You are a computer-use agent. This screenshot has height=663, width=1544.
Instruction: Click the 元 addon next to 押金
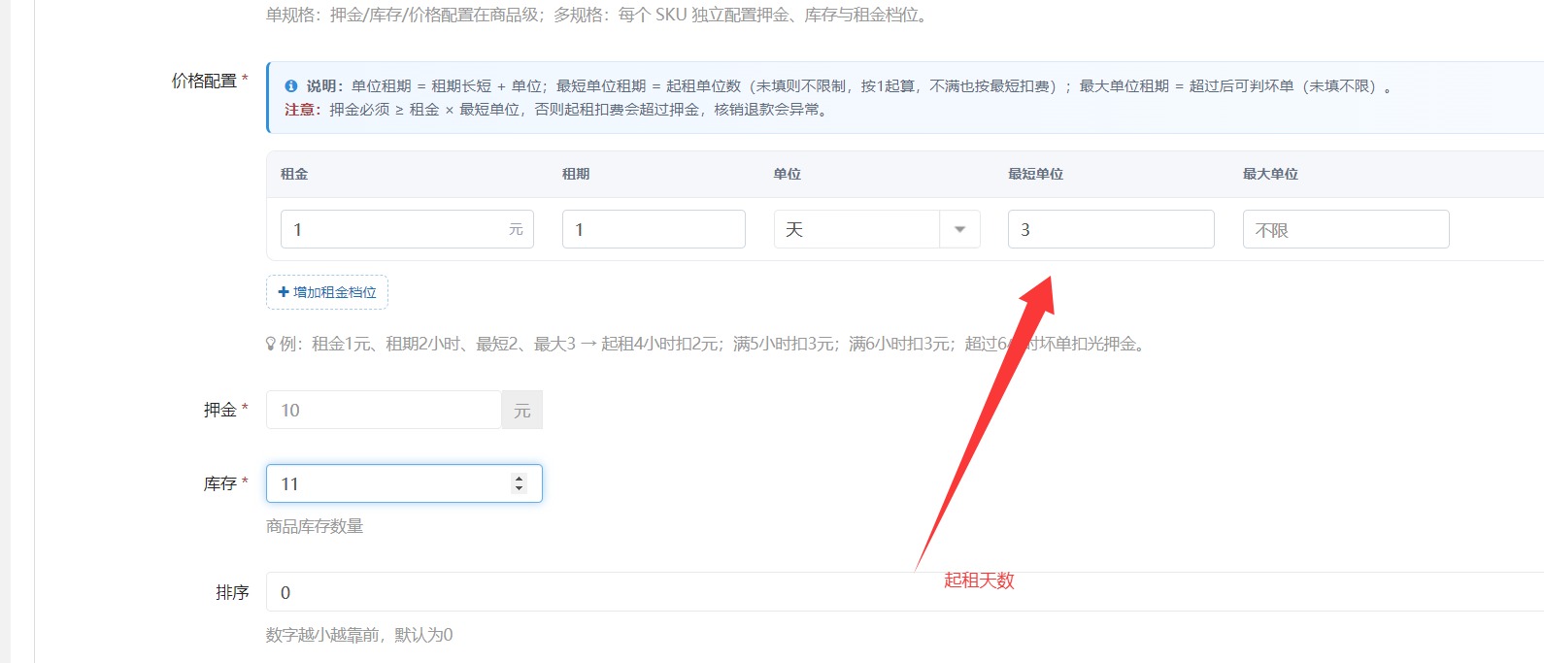522,410
